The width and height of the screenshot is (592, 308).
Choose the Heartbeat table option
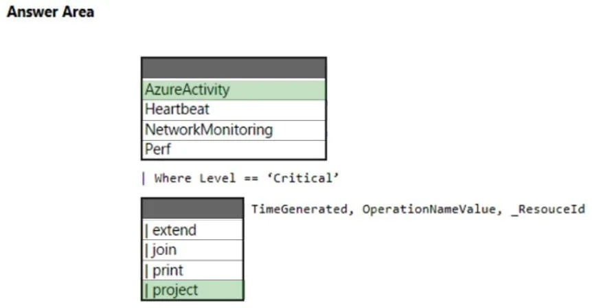(234, 110)
